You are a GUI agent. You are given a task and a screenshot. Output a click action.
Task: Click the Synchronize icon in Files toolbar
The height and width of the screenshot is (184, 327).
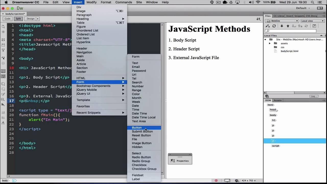click(x=306, y=26)
